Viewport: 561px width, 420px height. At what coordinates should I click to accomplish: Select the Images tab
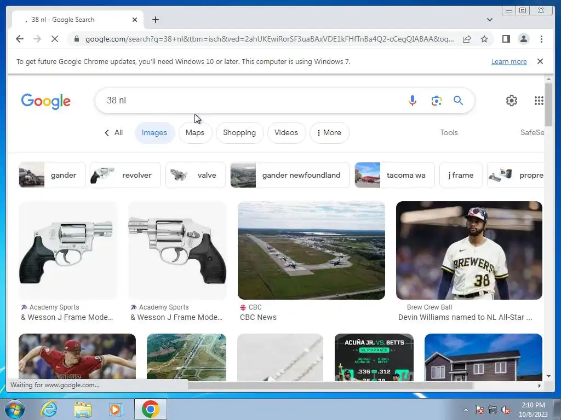point(154,132)
